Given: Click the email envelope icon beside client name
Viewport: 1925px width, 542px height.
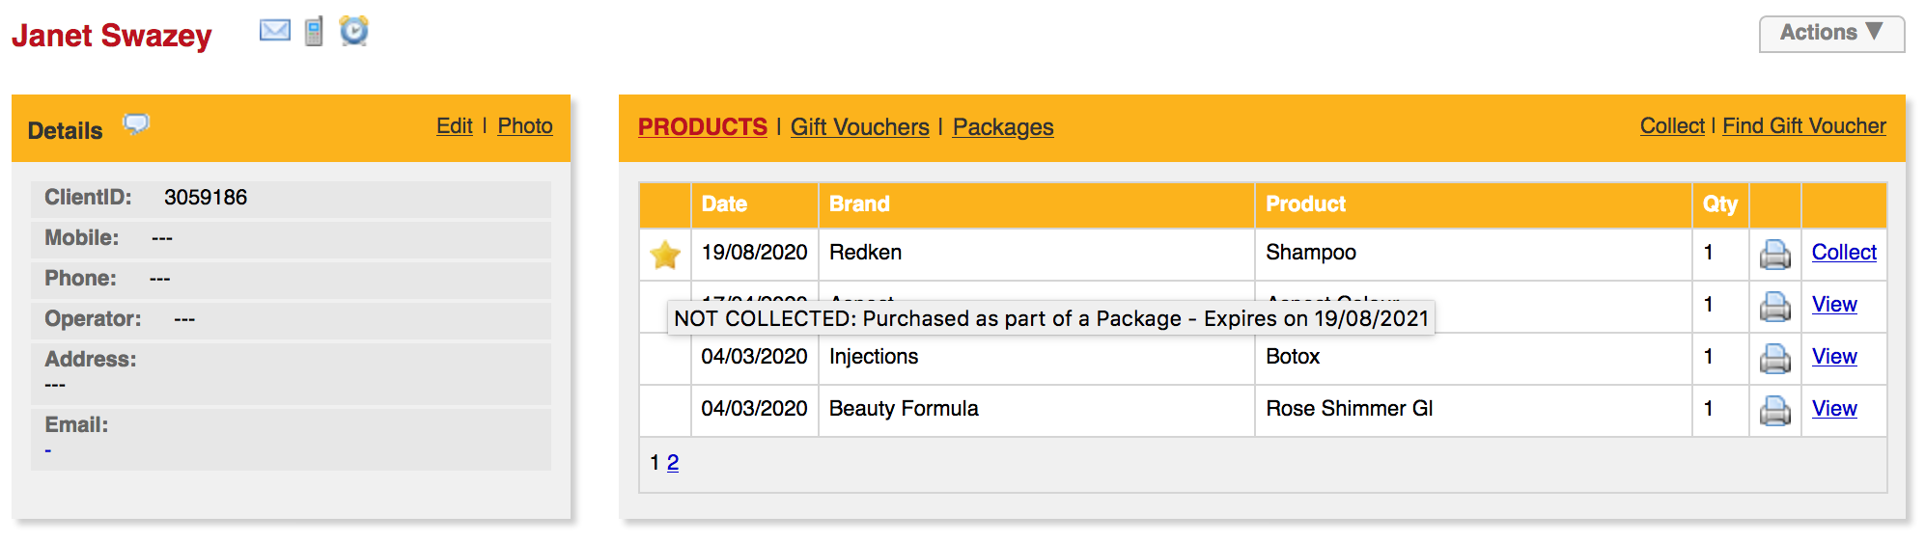Looking at the screenshot, I should pos(275,31).
